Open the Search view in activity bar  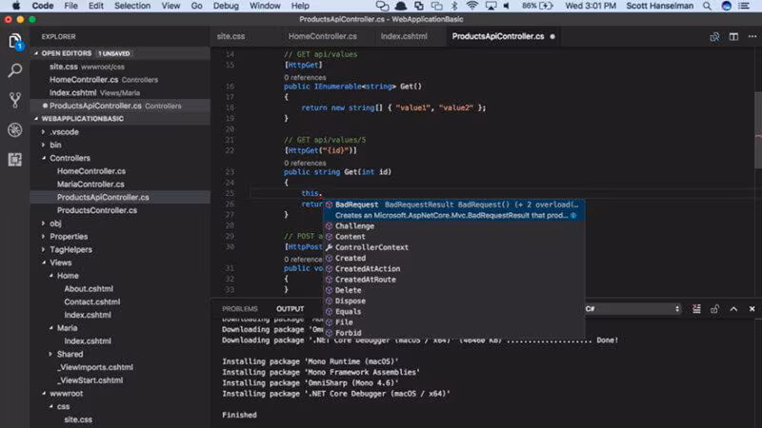coord(15,70)
